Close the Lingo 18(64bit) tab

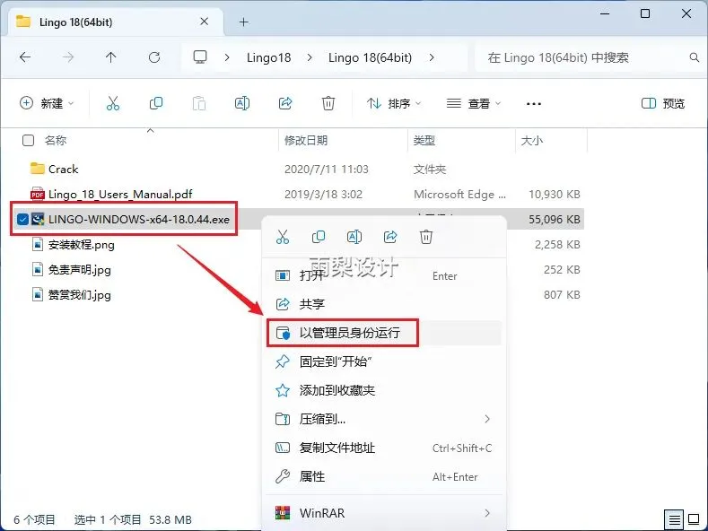pyautogui.click(x=204, y=22)
